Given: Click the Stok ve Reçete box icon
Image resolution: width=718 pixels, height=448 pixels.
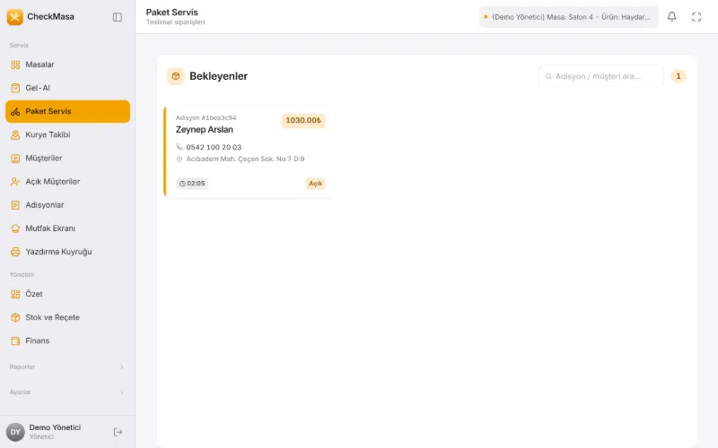Looking at the screenshot, I should point(15,317).
